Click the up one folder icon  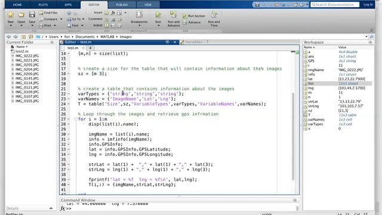(x=23, y=36)
